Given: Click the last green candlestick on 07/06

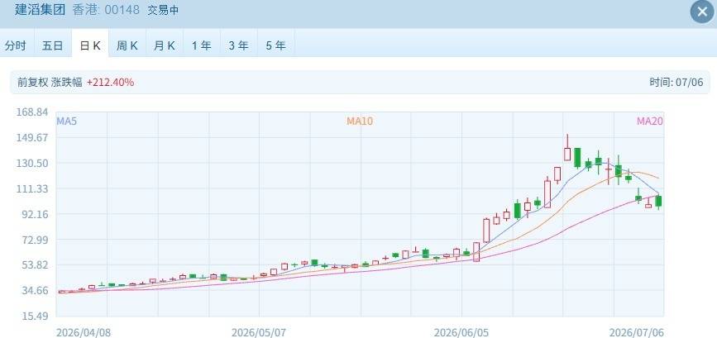Looking at the screenshot, I should coord(658,201).
